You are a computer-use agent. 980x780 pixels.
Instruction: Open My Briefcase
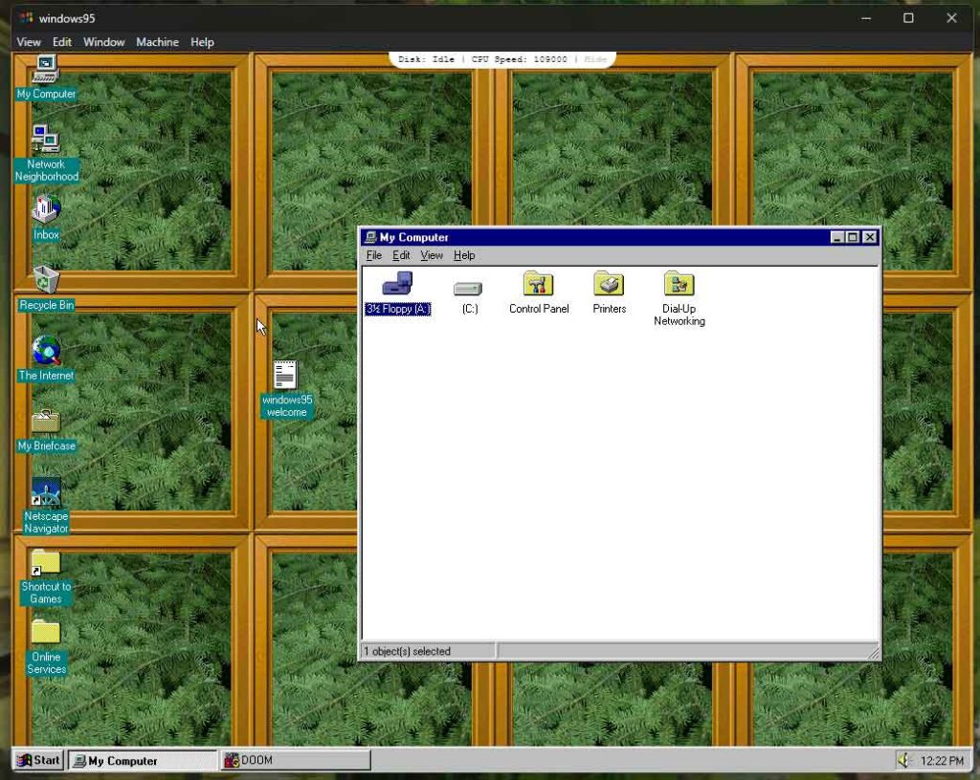[x=45, y=422]
